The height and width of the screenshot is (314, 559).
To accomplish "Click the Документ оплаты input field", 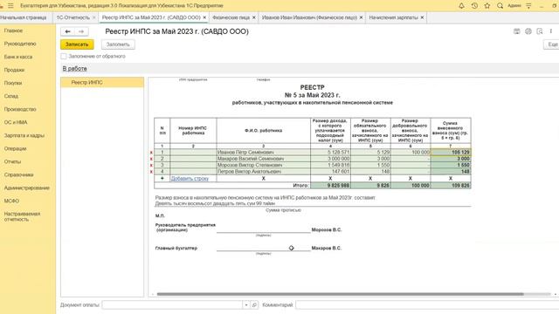I will tap(172, 305).
